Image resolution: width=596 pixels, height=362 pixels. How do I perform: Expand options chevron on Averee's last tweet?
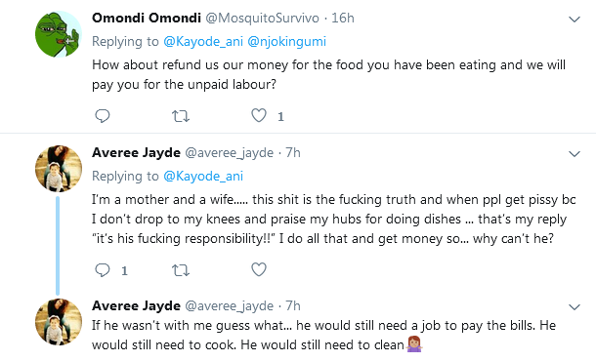click(574, 306)
